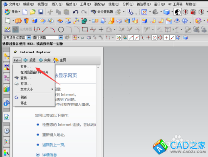Click the 主页 home icon
The width and height of the screenshot is (208, 157).
click(x=56, y=60)
